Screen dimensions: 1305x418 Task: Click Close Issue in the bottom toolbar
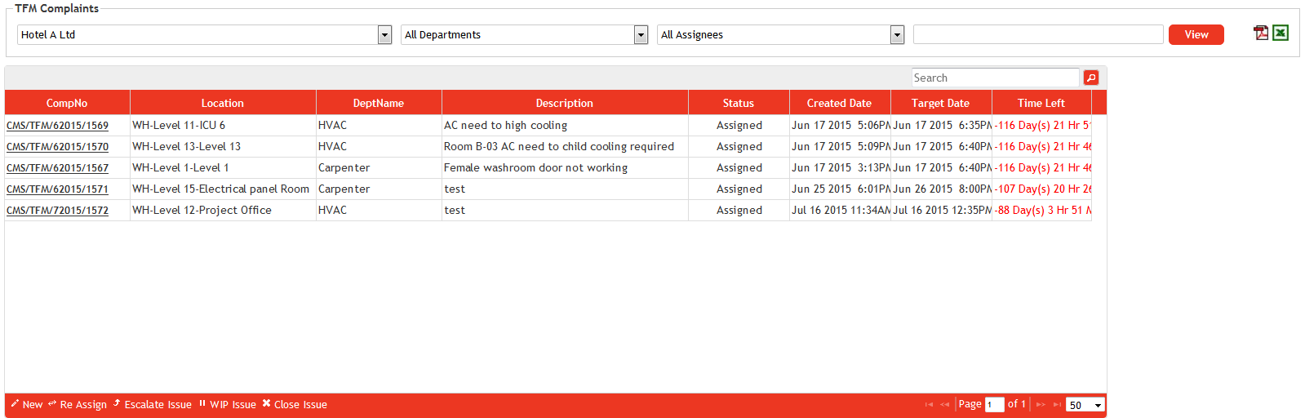[x=295, y=405]
